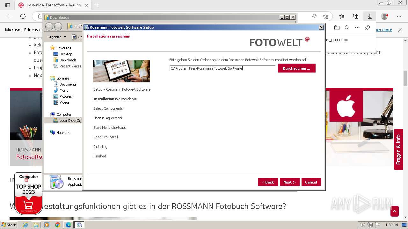Close the Kostenlose Fotosoftware tab

click(86, 5)
